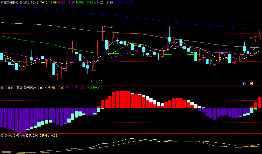262x154 pixels.
Task: Click the 空头回补: 0.00 value
Action: coord(55,88)
